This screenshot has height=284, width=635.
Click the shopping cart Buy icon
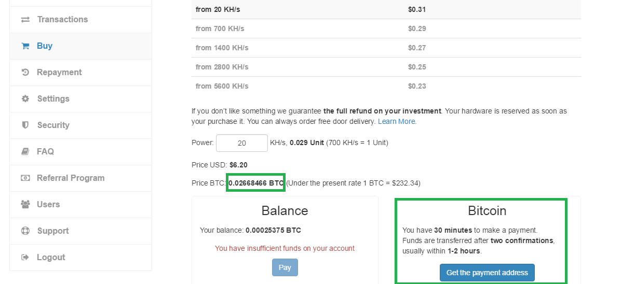coord(25,46)
